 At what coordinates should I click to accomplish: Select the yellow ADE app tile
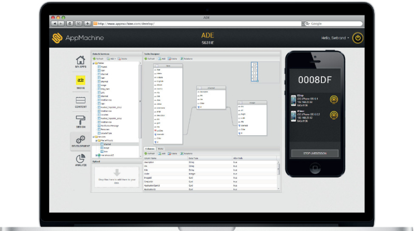tap(81, 80)
